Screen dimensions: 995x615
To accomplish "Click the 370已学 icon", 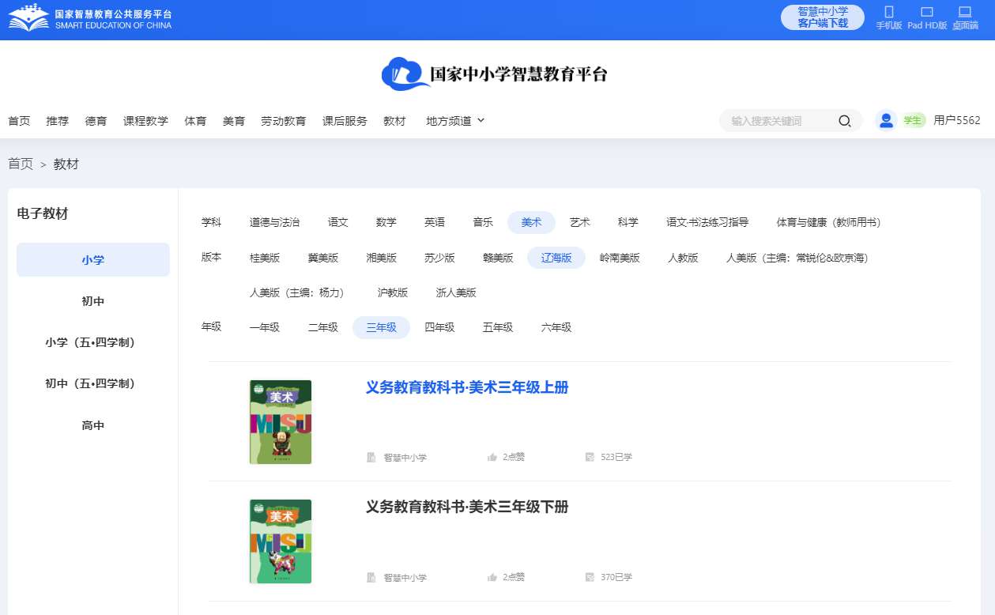I will click(x=590, y=577).
